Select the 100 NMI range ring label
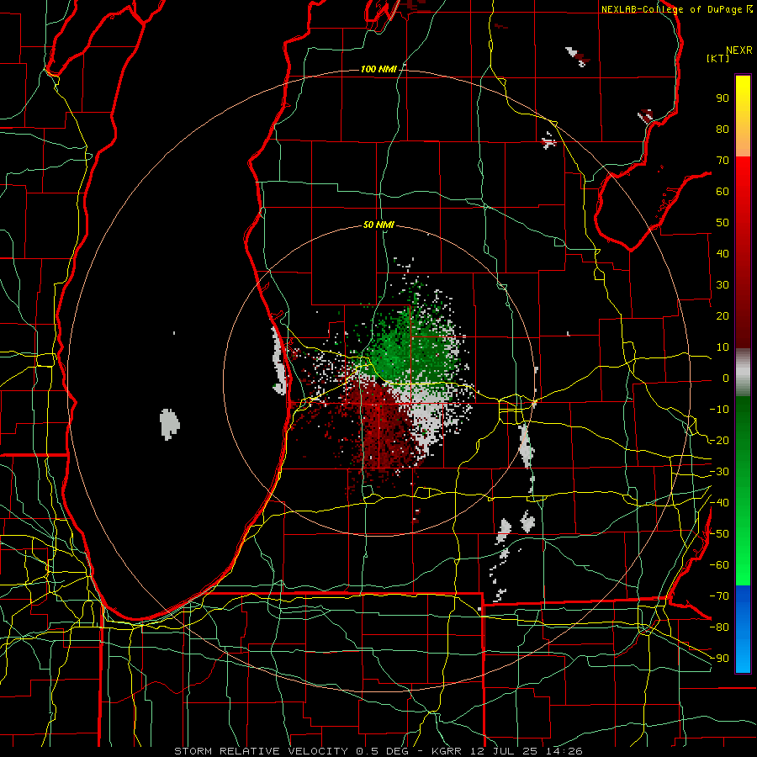The image size is (757, 757). (x=378, y=70)
